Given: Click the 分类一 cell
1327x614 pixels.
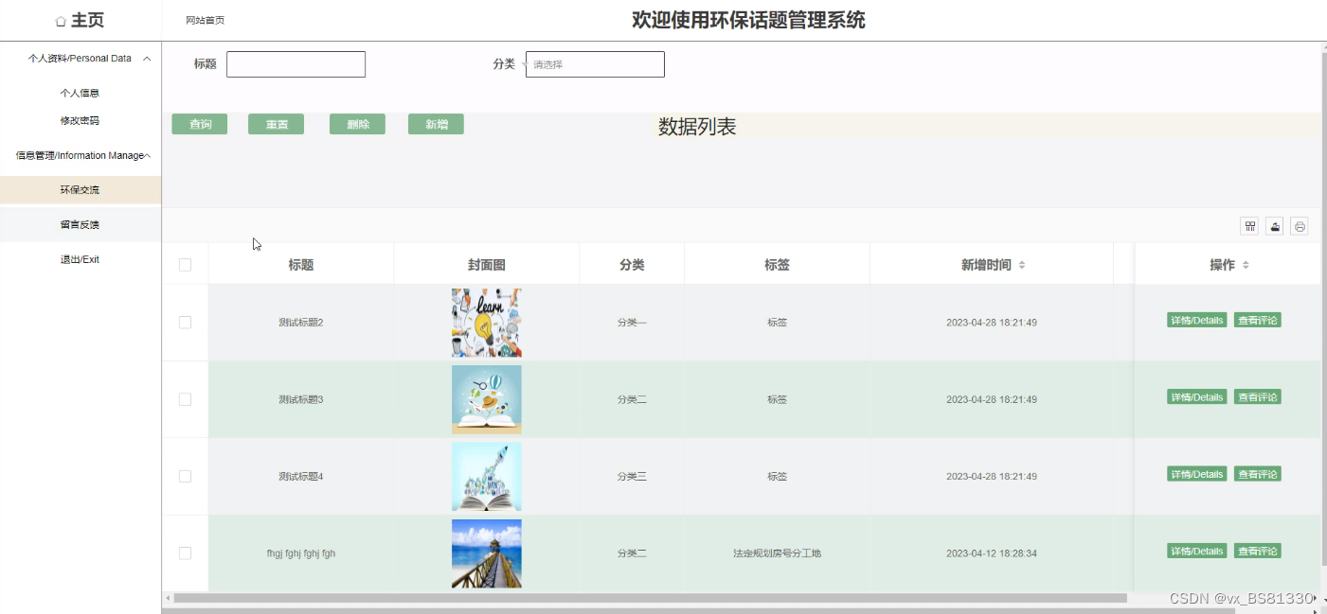Looking at the screenshot, I should (x=632, y=323).
